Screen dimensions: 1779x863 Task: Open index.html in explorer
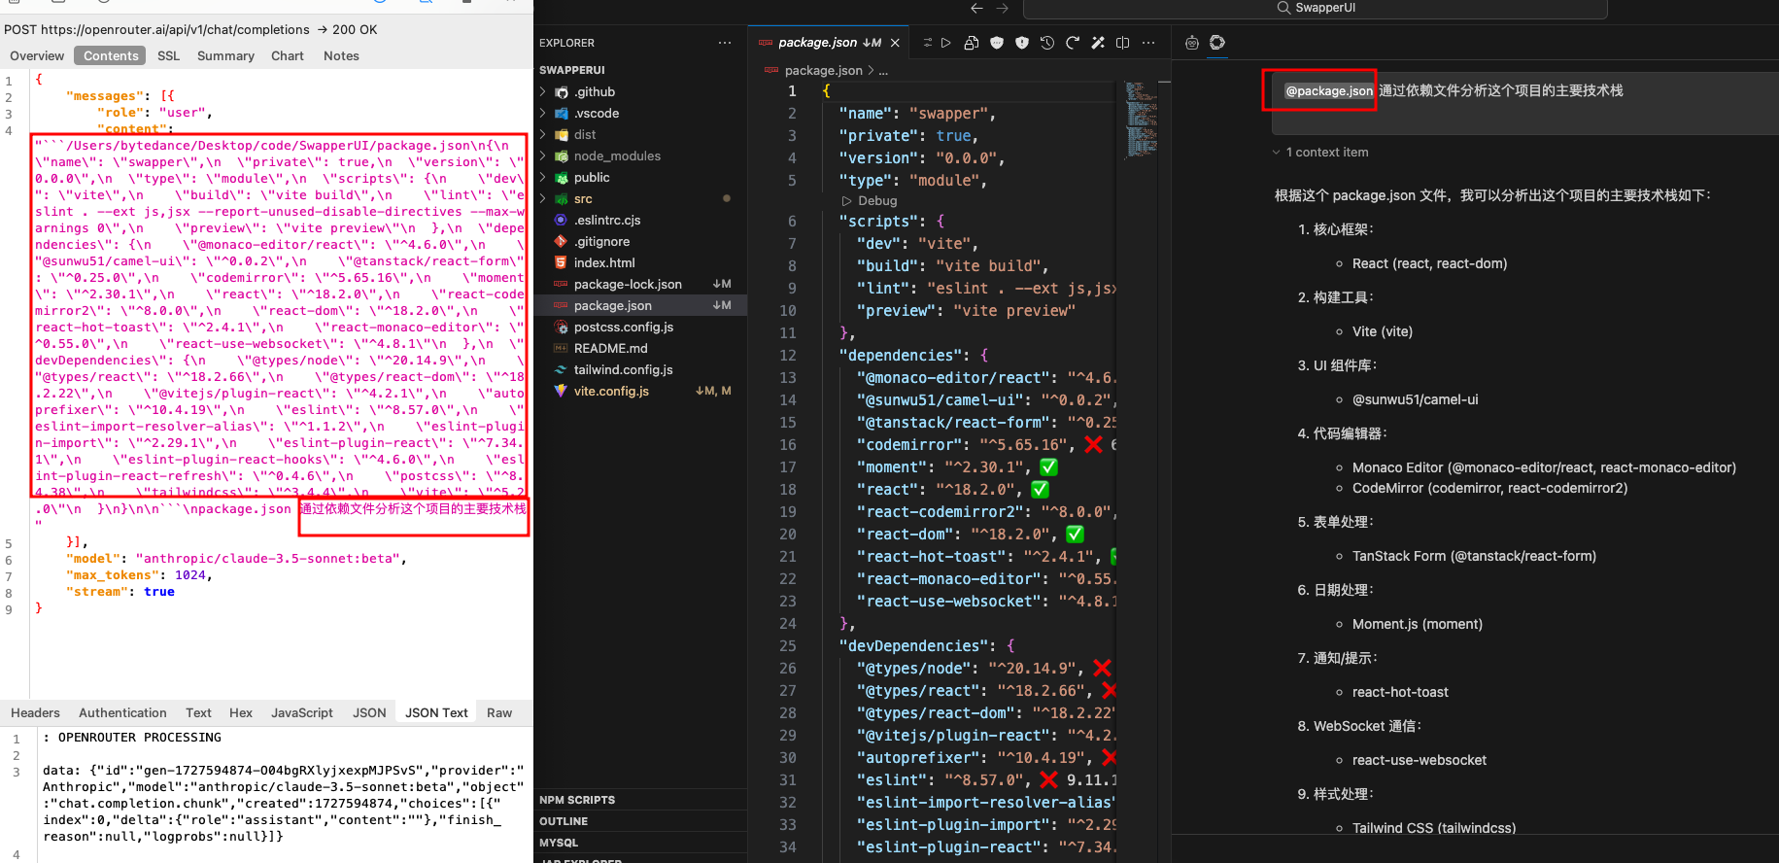coord(604,262)
